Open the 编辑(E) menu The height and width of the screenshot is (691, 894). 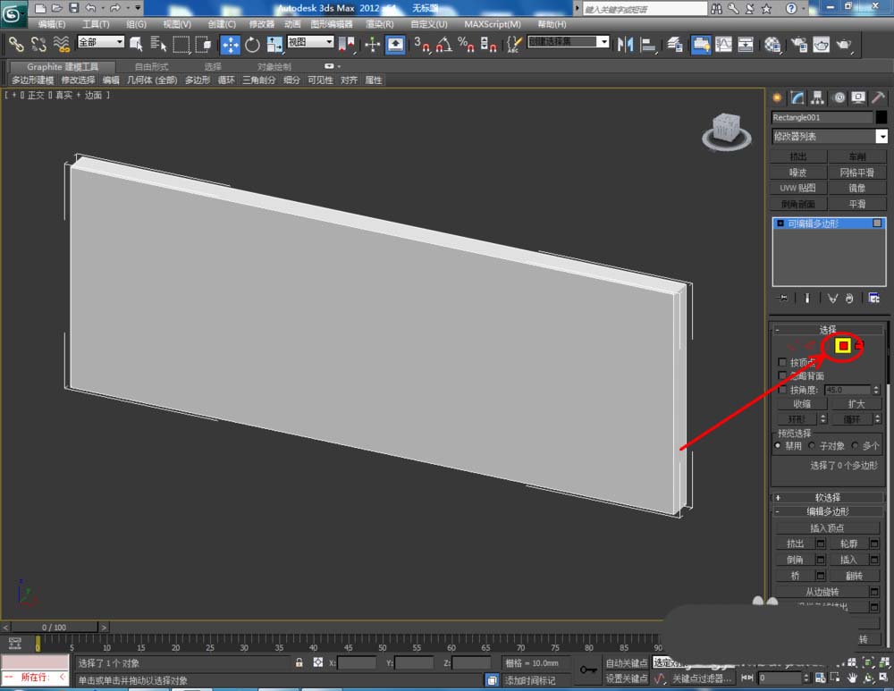pos(51,24)
